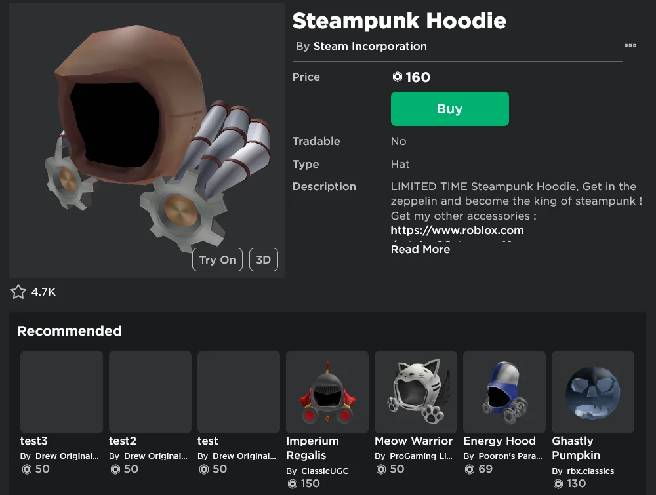Open the Ghastly Pumpkin item page
The width and height of the screenshot is (656, 495).
point(592,391)
